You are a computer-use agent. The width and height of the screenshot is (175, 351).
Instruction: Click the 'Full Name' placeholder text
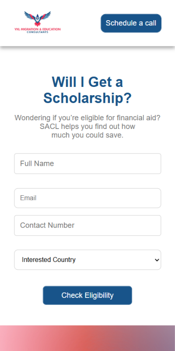pyautogui.click(x=37, y=164)
